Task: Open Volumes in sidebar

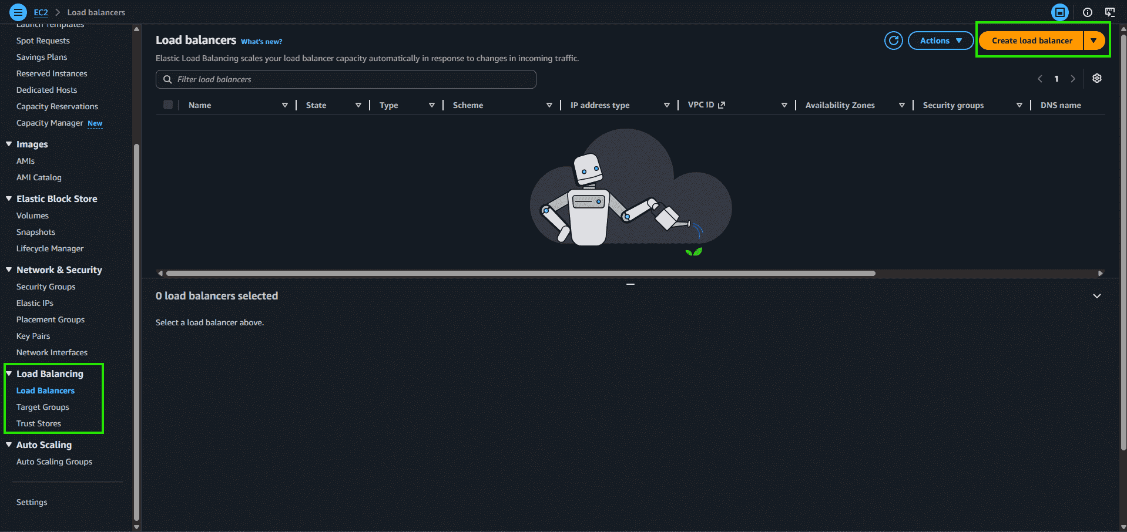Action: pyautogui.click(x=32, y=216)
